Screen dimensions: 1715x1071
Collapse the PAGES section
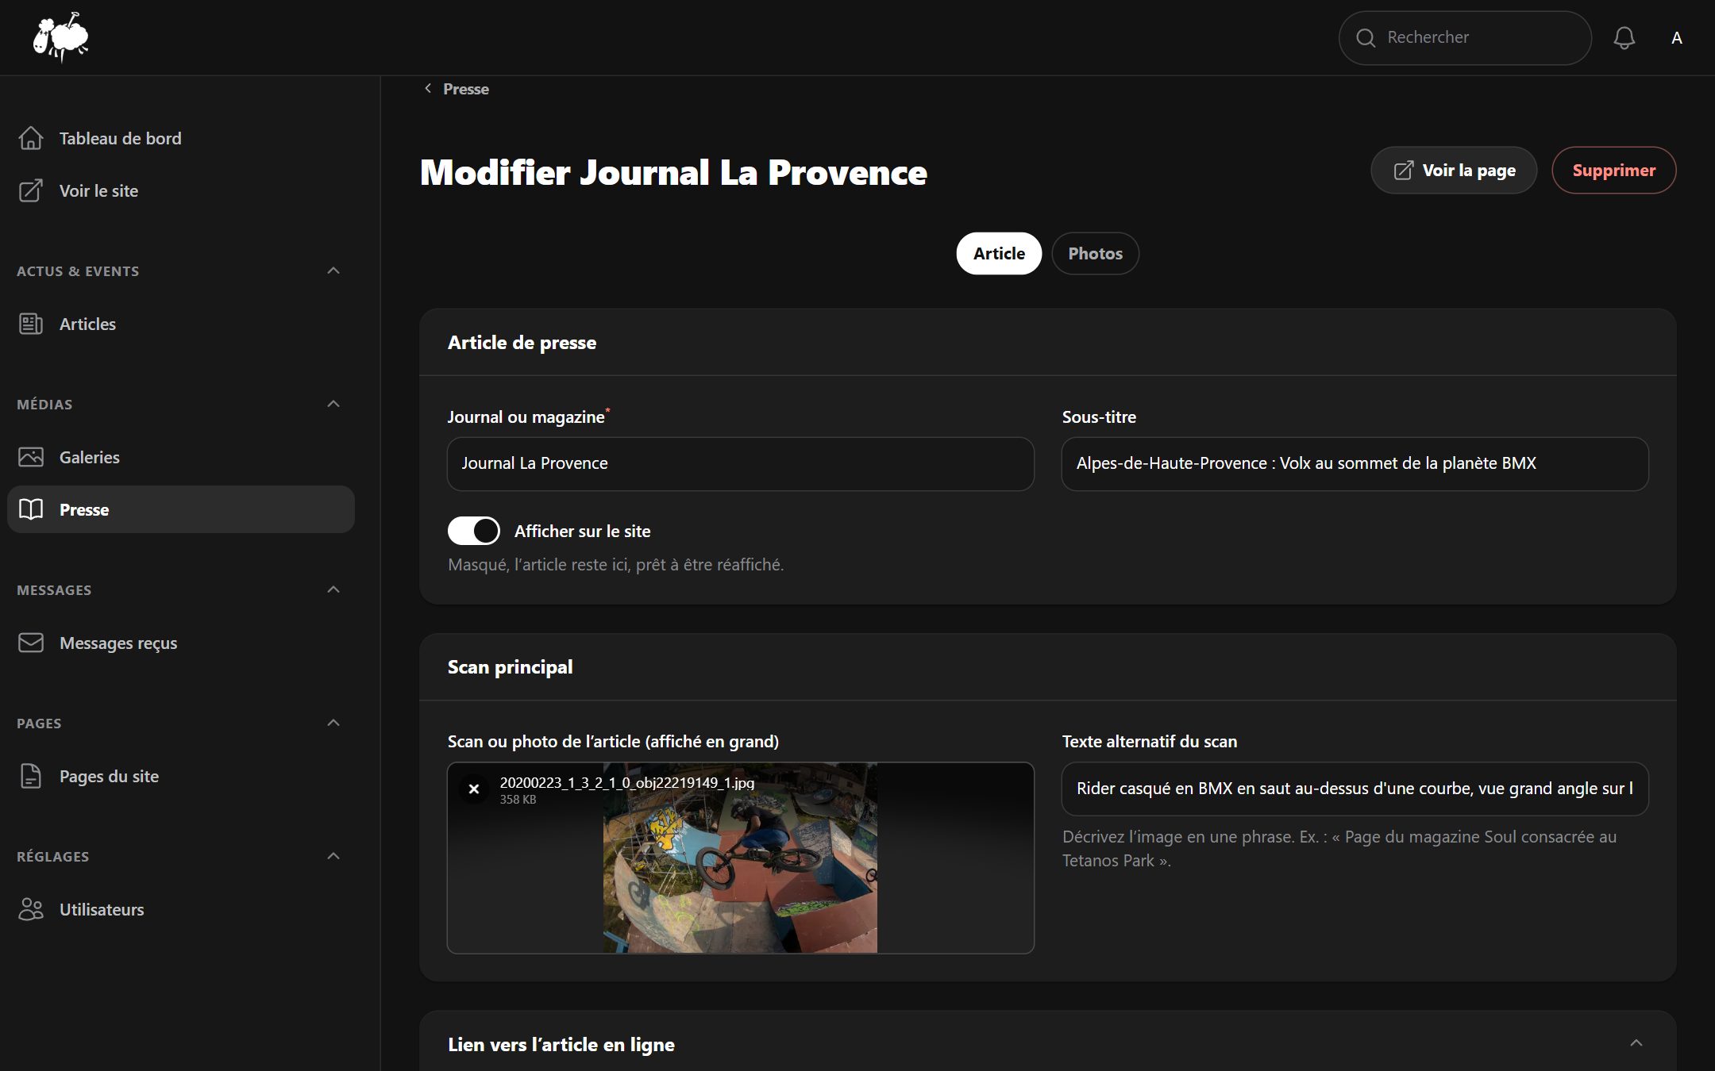pyautogui.click(x=333, y=723)
